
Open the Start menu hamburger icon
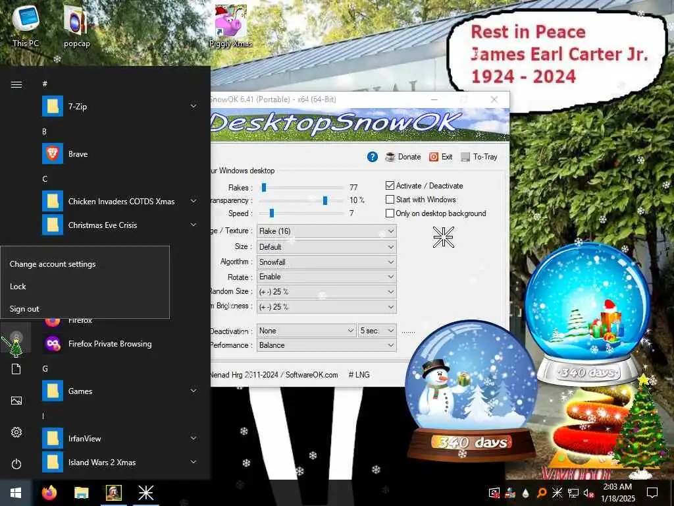16,84
